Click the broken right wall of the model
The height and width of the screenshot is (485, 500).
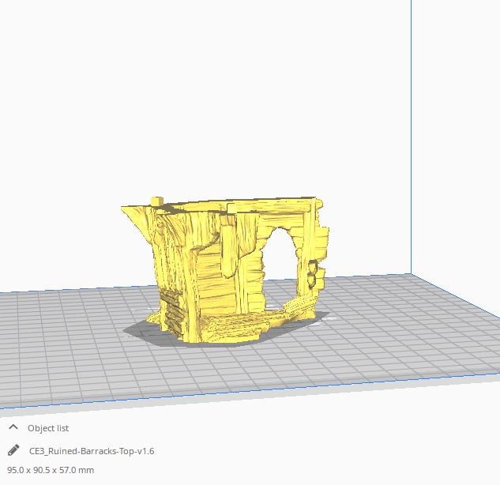(x=314, y=261)
